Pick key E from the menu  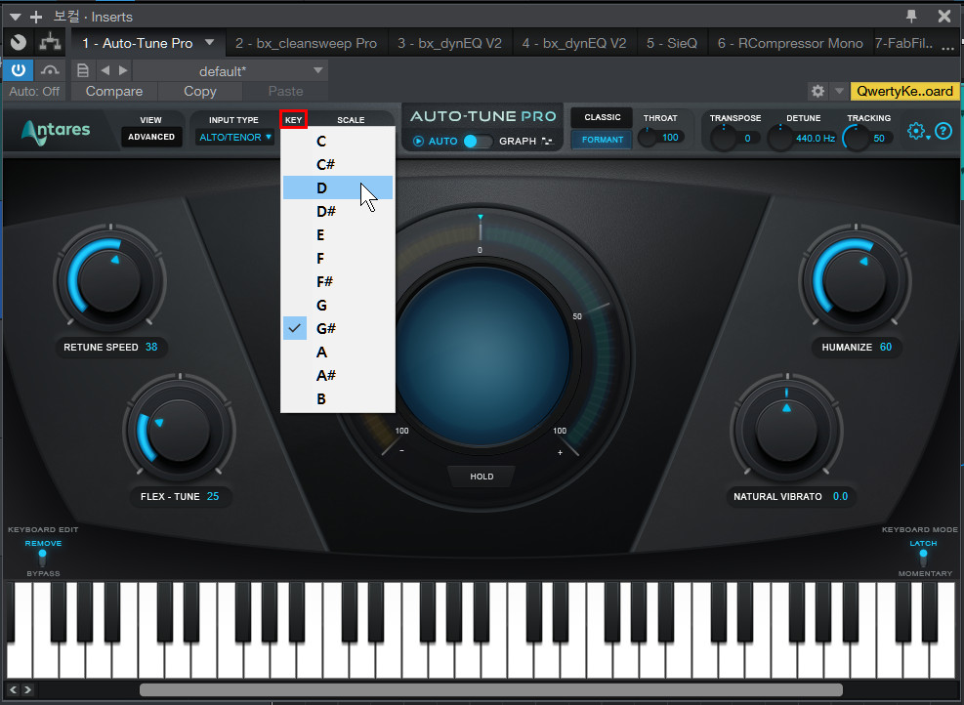[338, 234]
